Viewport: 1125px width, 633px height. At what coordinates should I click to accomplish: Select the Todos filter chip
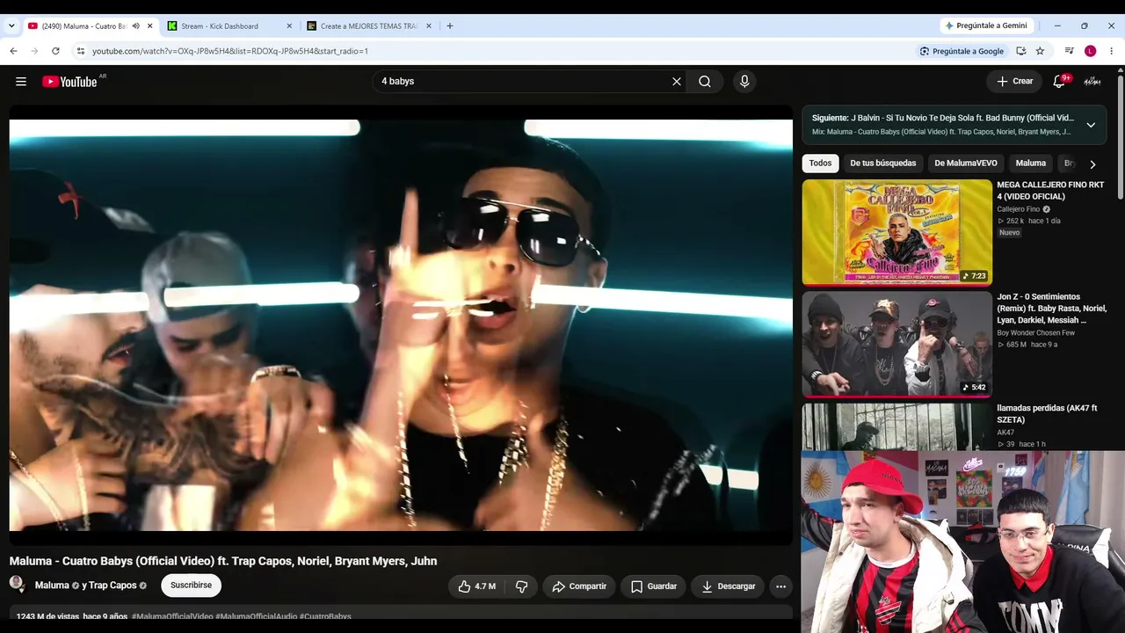pyautogui.click(x=820, y=164)
